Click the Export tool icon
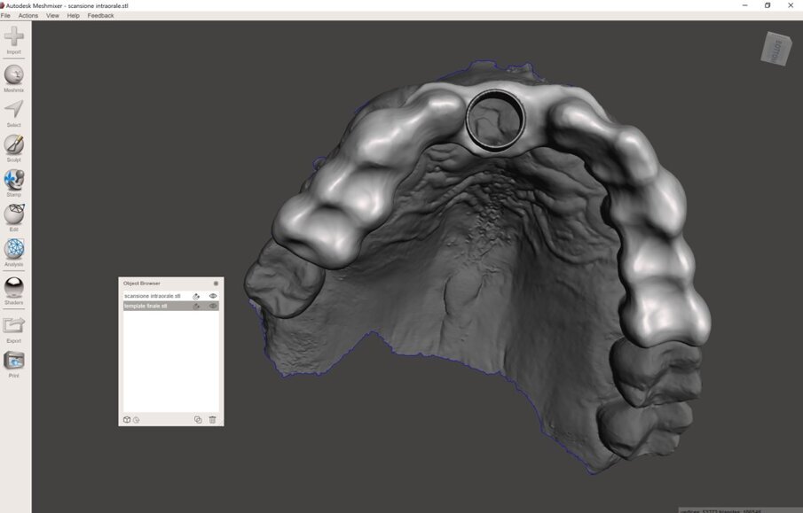The width and height of the screenshot is (803, 513). click(13, 324)
